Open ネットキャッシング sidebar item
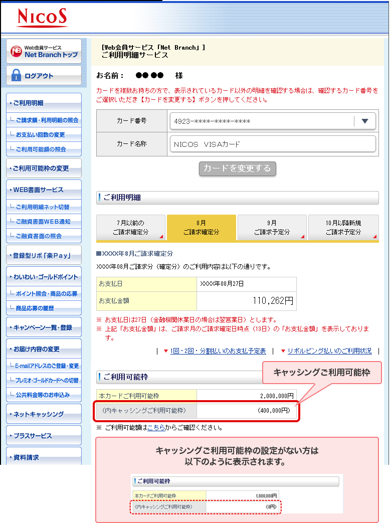This screenshot has width=390, height=523. (x=44, y=414)
